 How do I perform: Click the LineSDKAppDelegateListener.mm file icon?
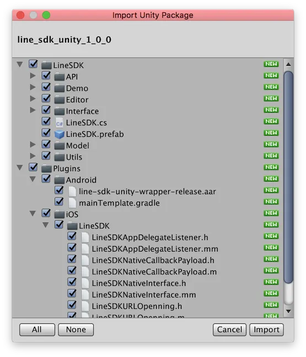(x=85, y=249)
